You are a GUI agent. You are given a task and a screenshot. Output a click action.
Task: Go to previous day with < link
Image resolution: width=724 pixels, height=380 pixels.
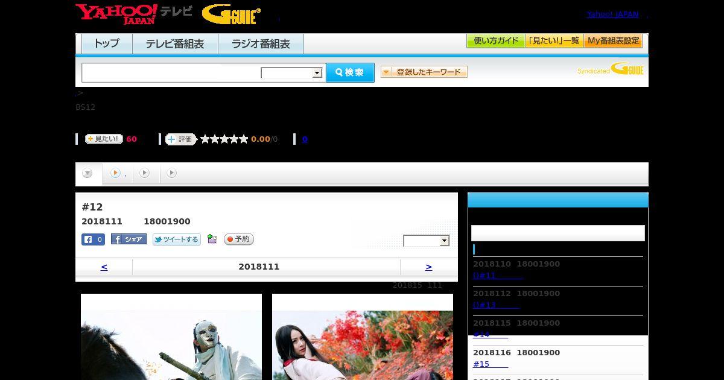pyautogui.click(x=104, y=267)
